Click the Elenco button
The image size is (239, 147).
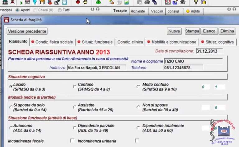tap(209, 31)
